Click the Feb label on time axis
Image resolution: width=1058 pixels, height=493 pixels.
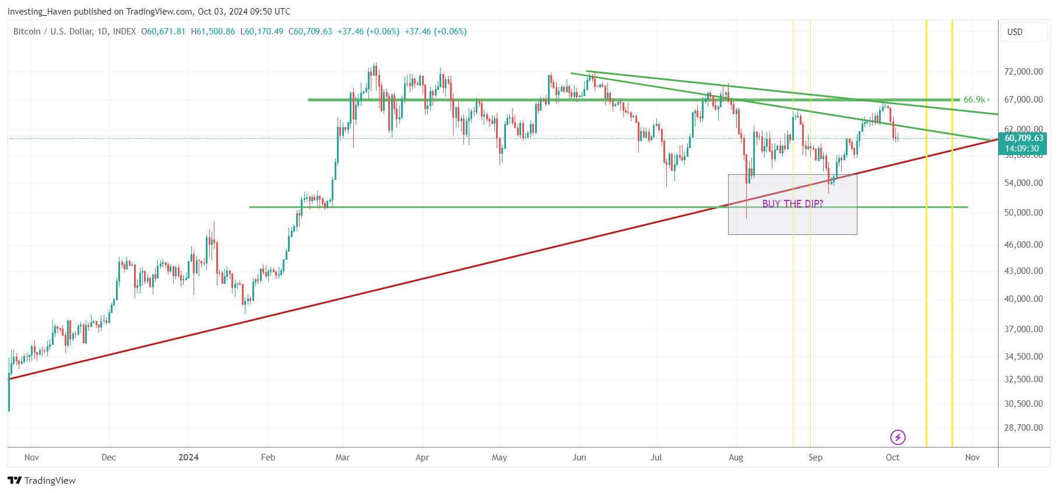(268, 457)
